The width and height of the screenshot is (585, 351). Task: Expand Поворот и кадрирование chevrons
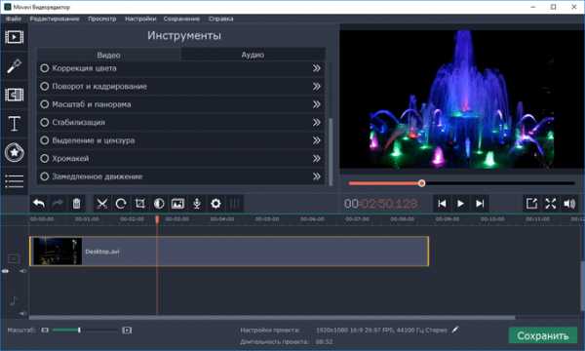[316, 86]
